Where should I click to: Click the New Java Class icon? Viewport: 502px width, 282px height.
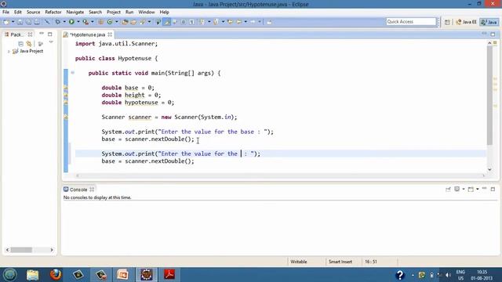point(110,22)
